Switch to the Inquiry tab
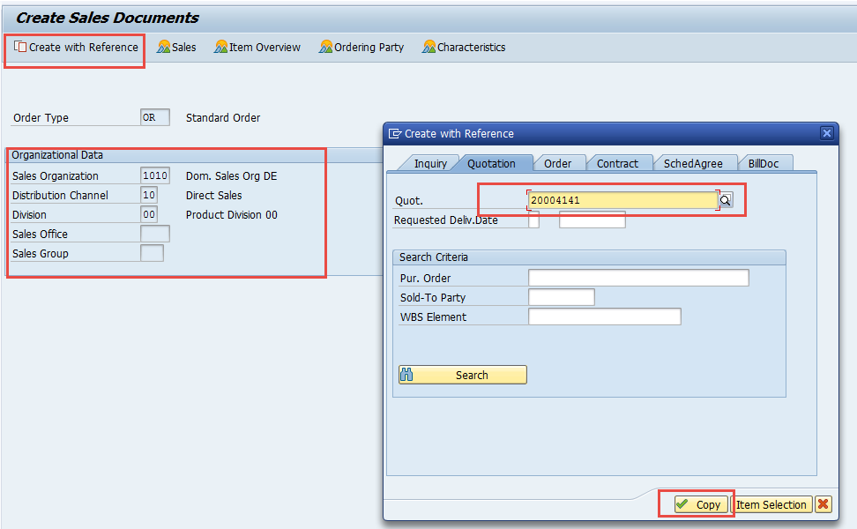This screenshot has width=857, height=529. tap(430, 163)
